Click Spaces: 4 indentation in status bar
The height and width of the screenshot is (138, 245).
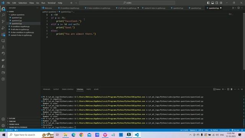[193, 130]
